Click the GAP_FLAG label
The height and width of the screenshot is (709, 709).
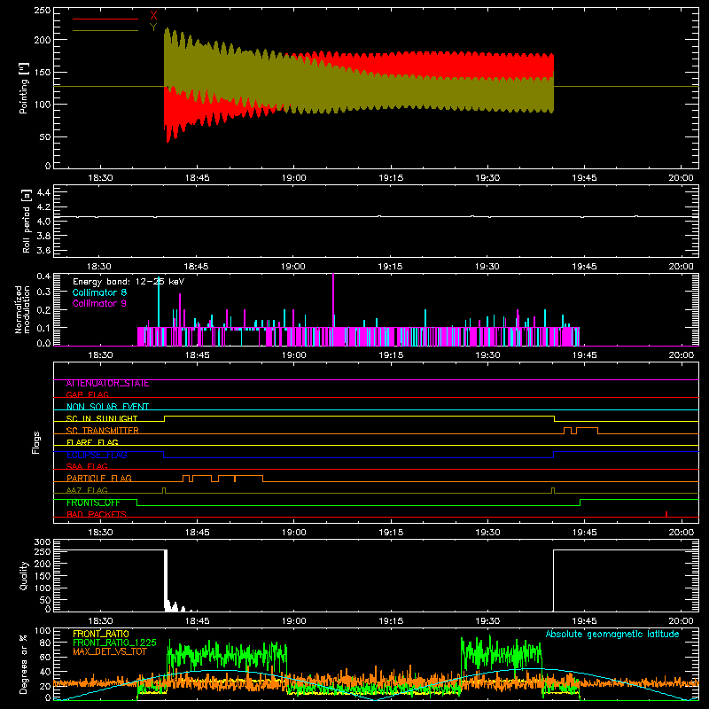click(87, 394)
